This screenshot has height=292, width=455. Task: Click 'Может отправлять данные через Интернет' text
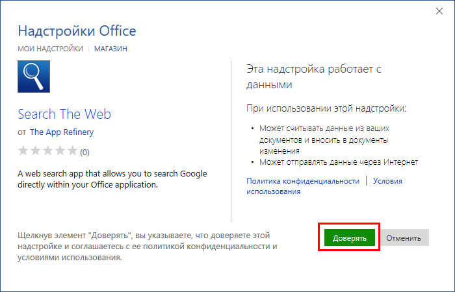coord(339,162)
